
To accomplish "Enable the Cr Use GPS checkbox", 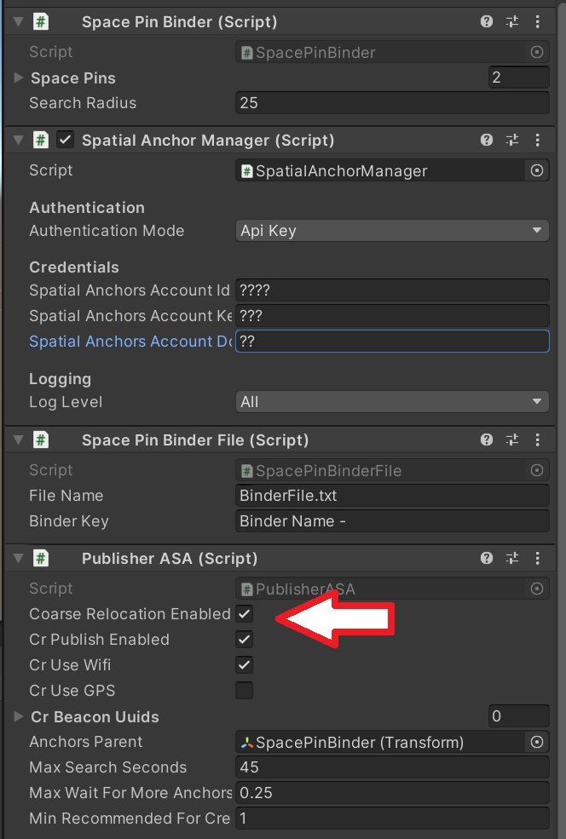I will click(x=244, y=690).
